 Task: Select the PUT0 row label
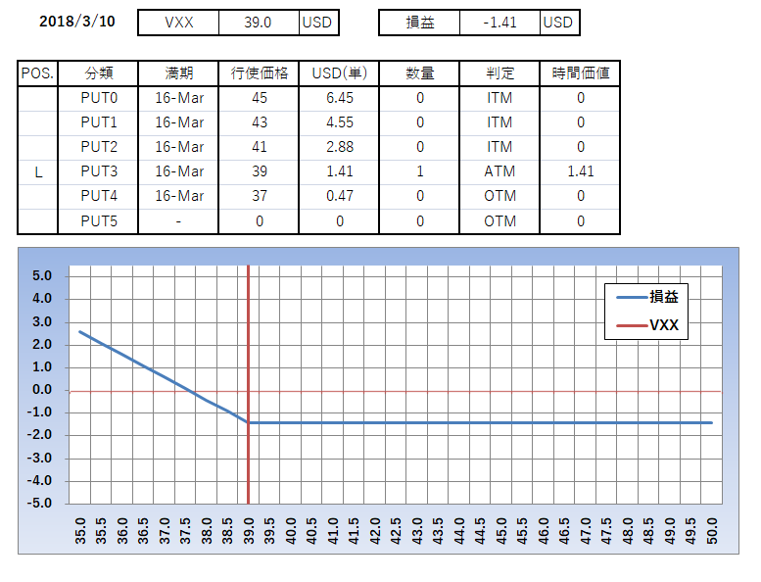[x=99, y=99]
